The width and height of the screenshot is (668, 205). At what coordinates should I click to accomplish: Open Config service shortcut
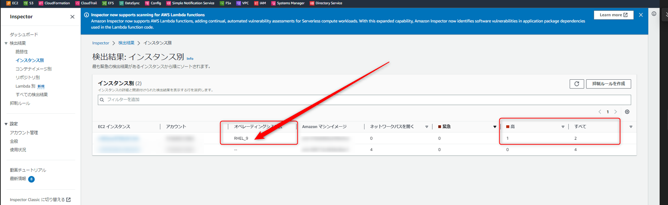coord(153,3)
